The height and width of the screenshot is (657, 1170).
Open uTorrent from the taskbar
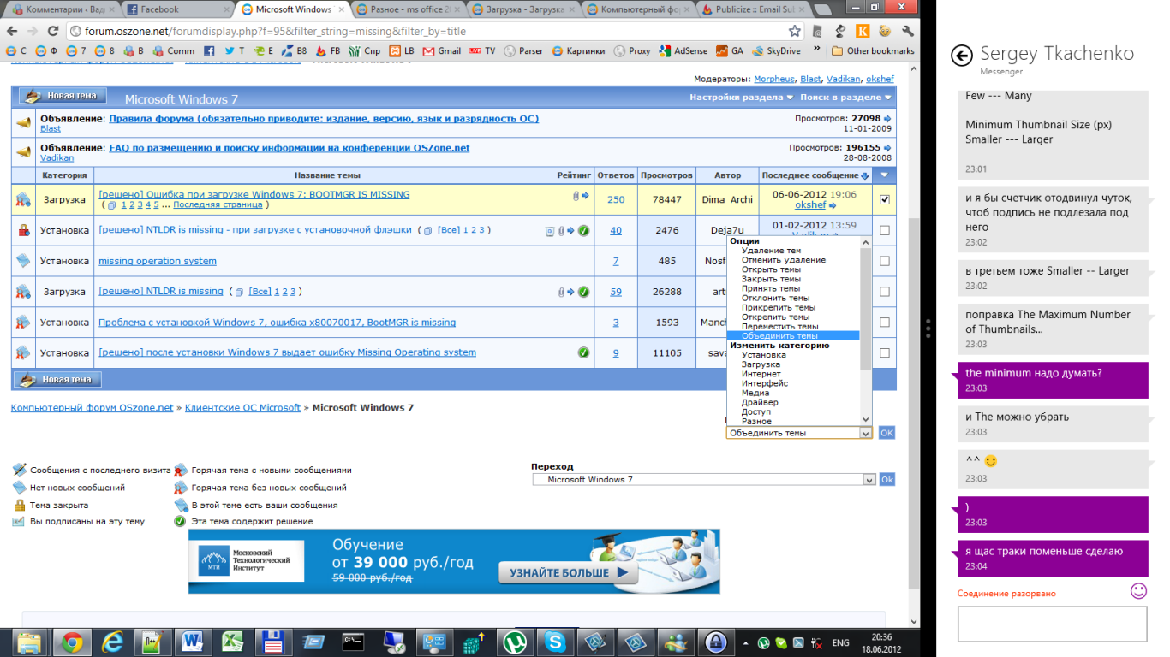click(515, 642)
